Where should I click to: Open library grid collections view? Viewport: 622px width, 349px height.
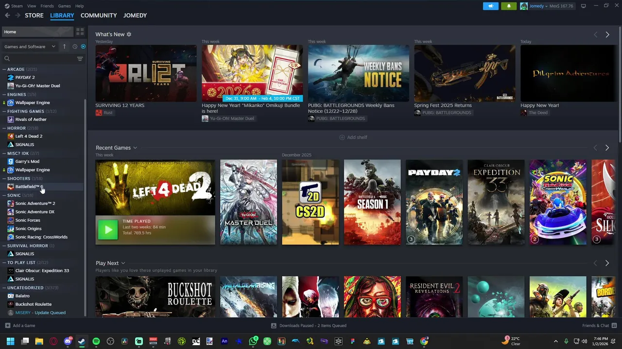tap(80, 32)
